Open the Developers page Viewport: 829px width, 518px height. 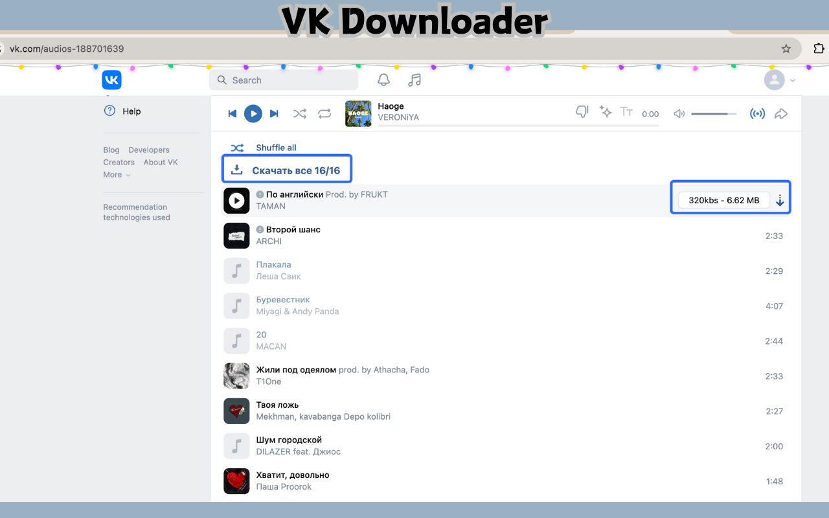point(148,150)
